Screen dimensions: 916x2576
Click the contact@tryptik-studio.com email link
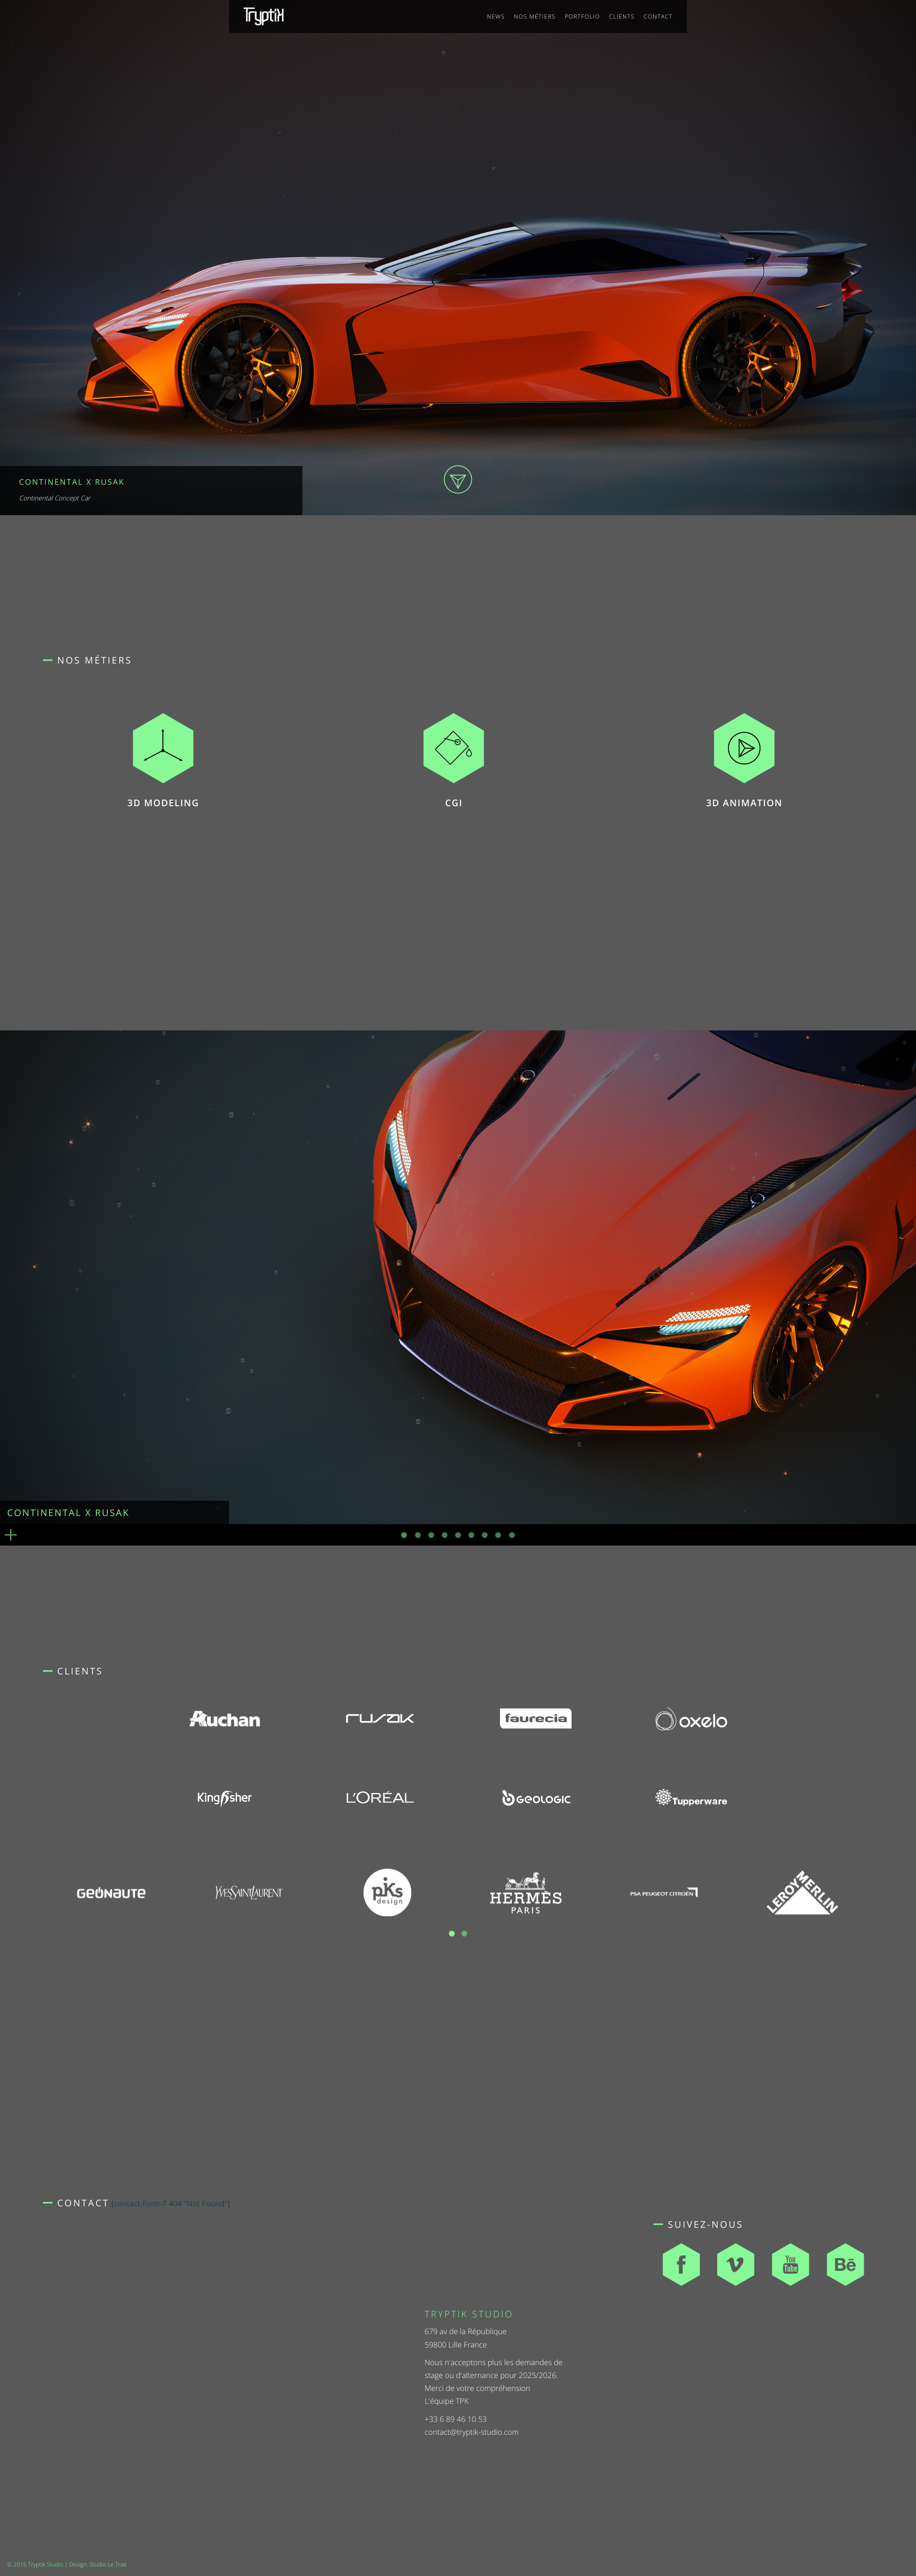click(471, 2432)
